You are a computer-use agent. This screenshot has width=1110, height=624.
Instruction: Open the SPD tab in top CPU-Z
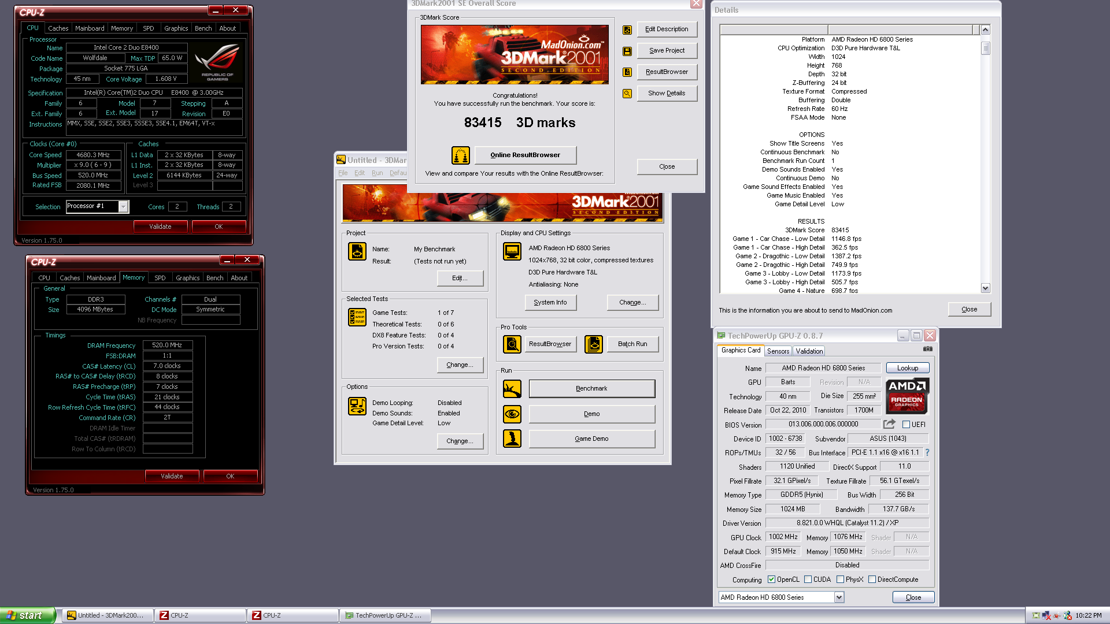[149, 28]
